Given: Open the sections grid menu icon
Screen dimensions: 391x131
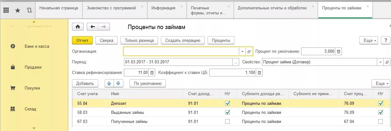Looking at the screenshot, I should tap(6, 10).
